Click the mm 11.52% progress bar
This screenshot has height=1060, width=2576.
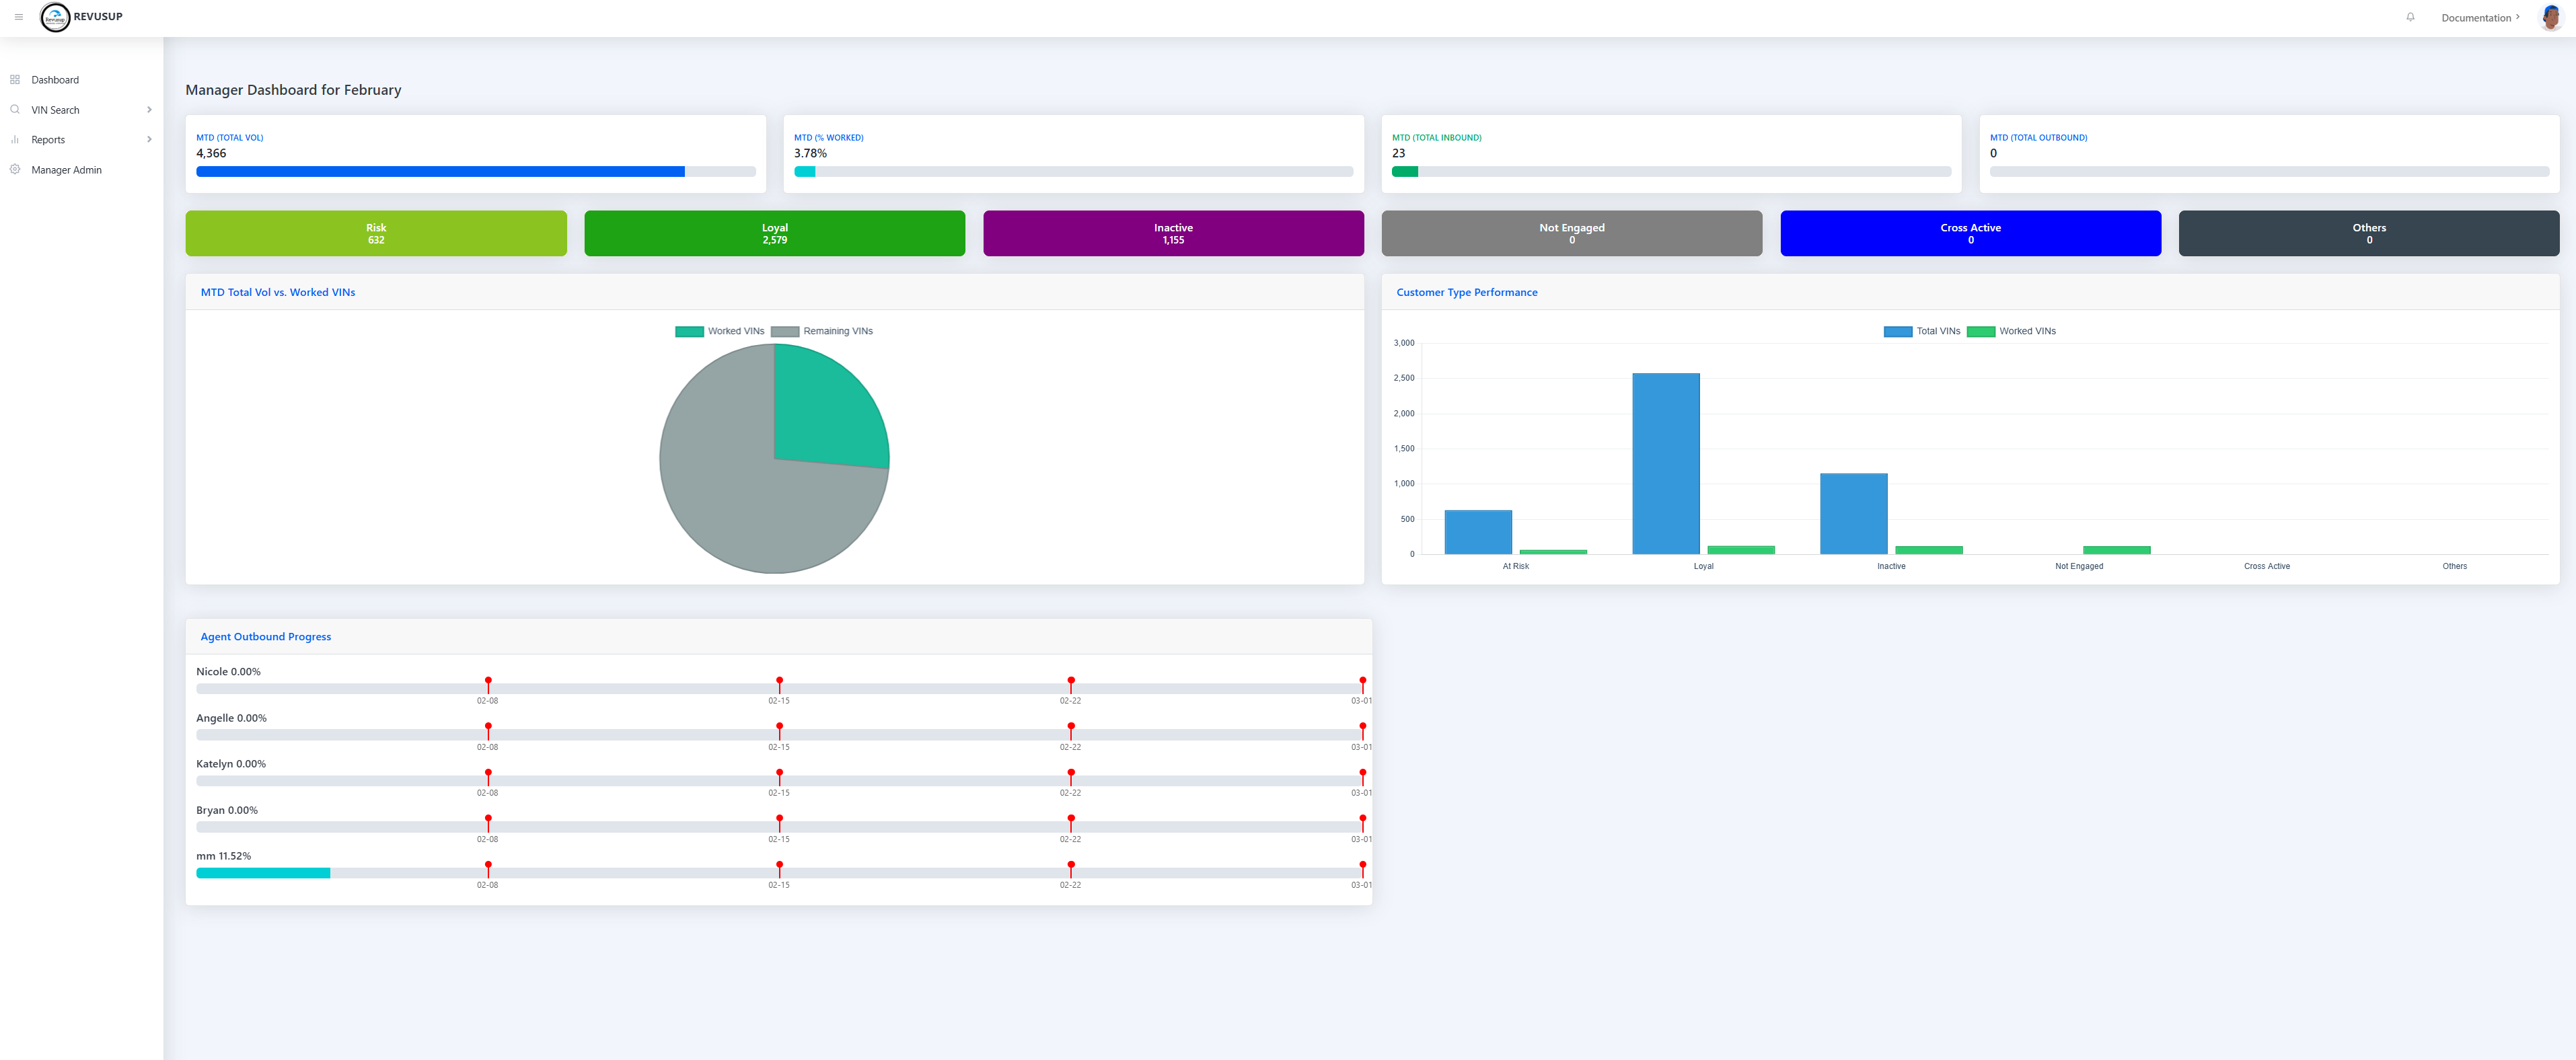pos(263,872)
